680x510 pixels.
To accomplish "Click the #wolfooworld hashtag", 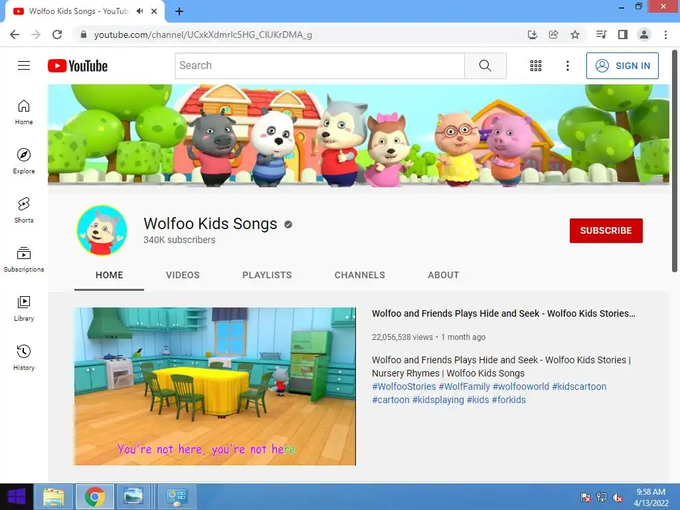I will (521, 386).
